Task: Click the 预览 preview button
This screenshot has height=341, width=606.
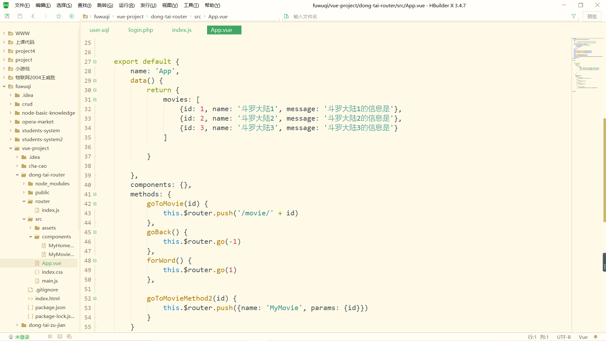Action: coord(592,16)
